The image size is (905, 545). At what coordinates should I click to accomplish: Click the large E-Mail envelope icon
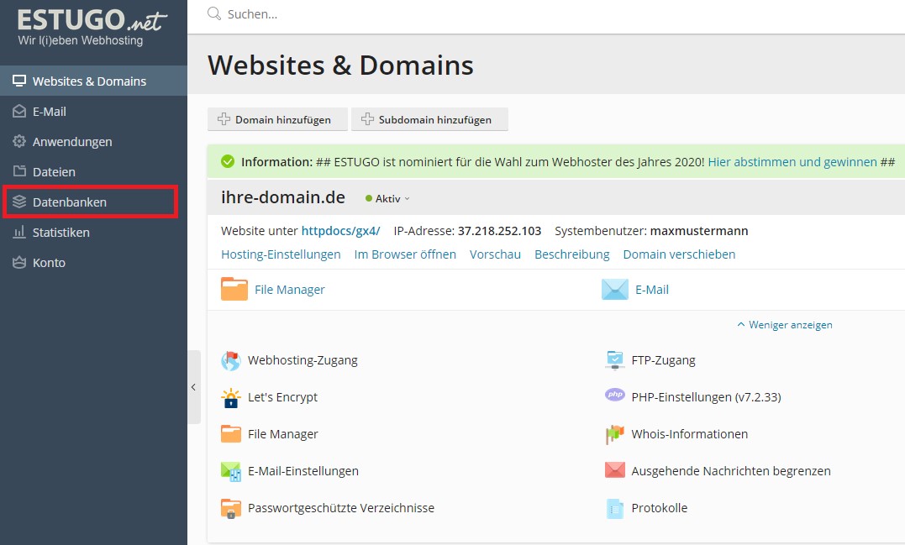point(614,290)
